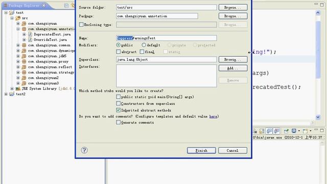This screenshot has height=184, width=327.
Task: Click the Package input field
Action: point(157,16)
